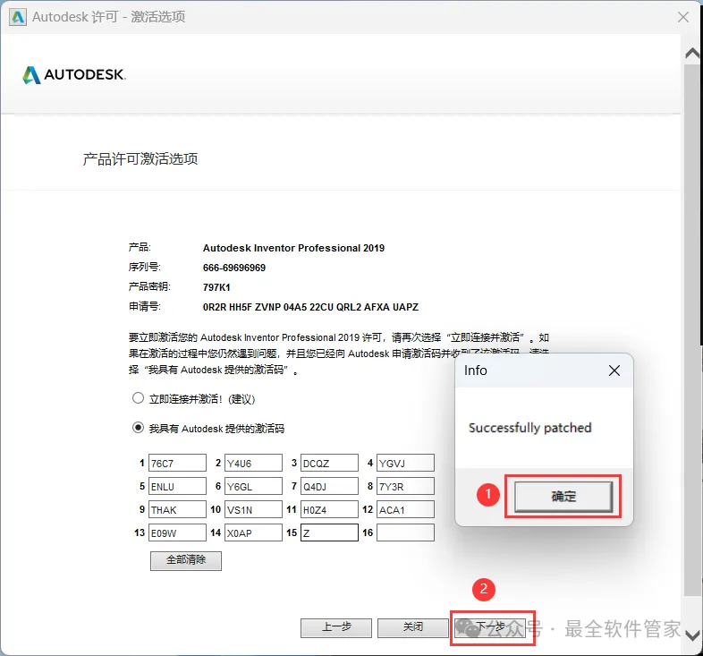Click the 关闭 close button
Screen dimensions: 703x656
(413, 627)
